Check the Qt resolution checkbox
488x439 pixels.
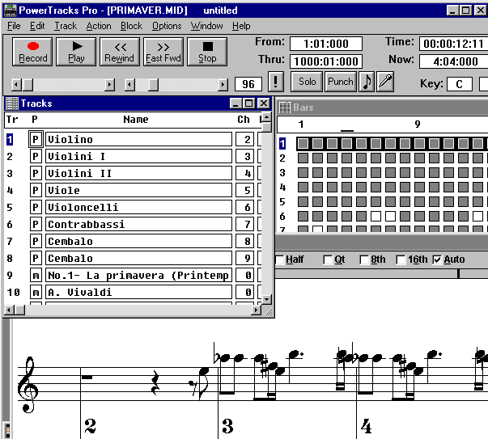328,260
